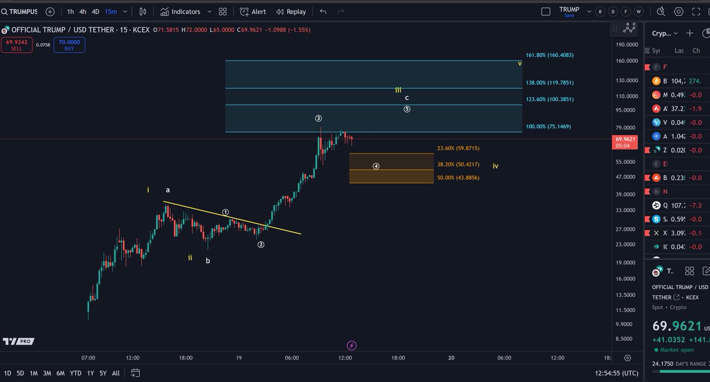The image size is (710, 382).
Task: Click the circled F button
Action: (627, 11)
